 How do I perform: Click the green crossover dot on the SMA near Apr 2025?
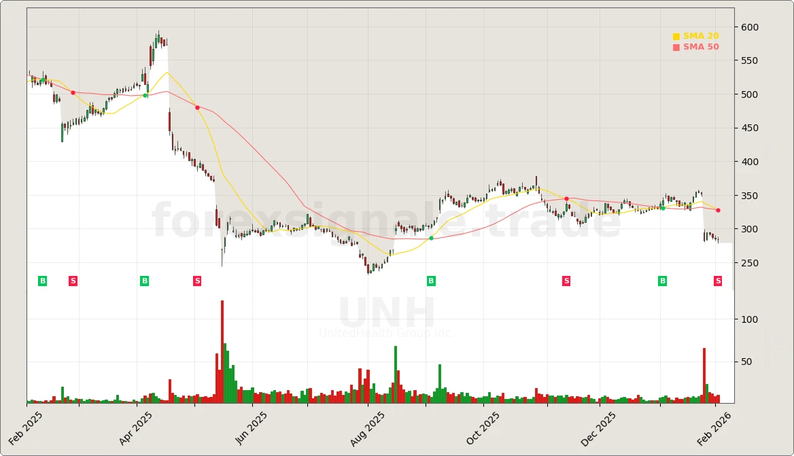point(145,96)
